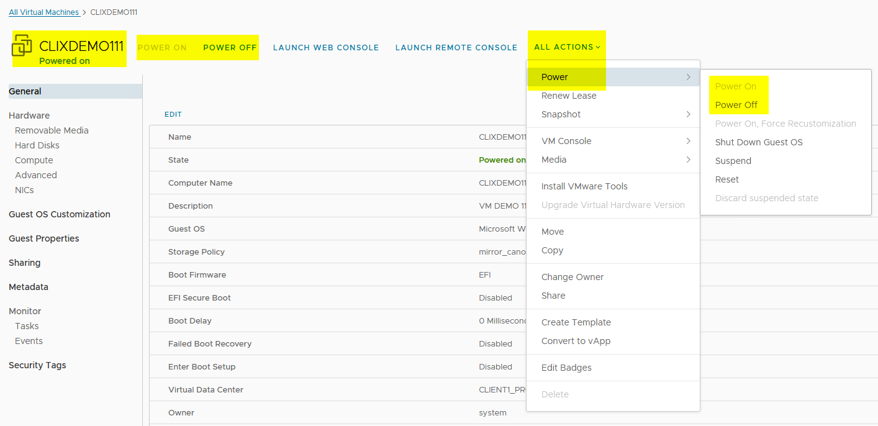Screen dimensions: 878x426
Task: Choose Shut Down Guest OS
Action: [758, 142]
